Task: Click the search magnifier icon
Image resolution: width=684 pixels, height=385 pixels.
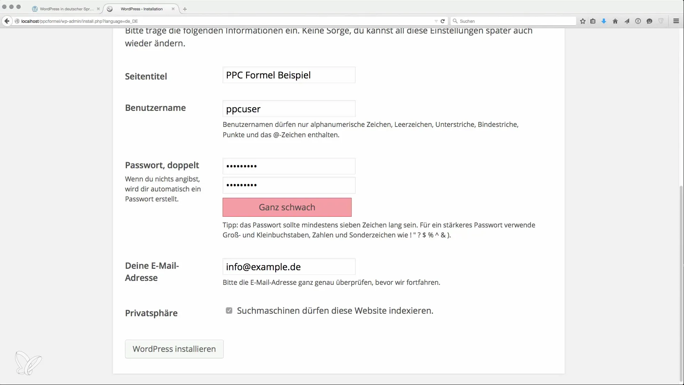Action: point(455,21)
